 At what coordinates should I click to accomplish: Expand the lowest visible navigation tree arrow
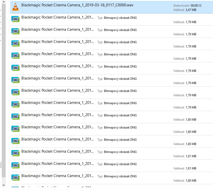click(x=1, y=40)
